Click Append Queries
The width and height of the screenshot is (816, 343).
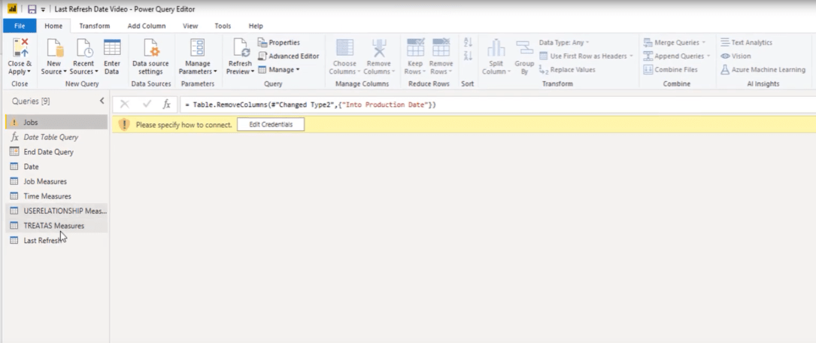(677, 56)
